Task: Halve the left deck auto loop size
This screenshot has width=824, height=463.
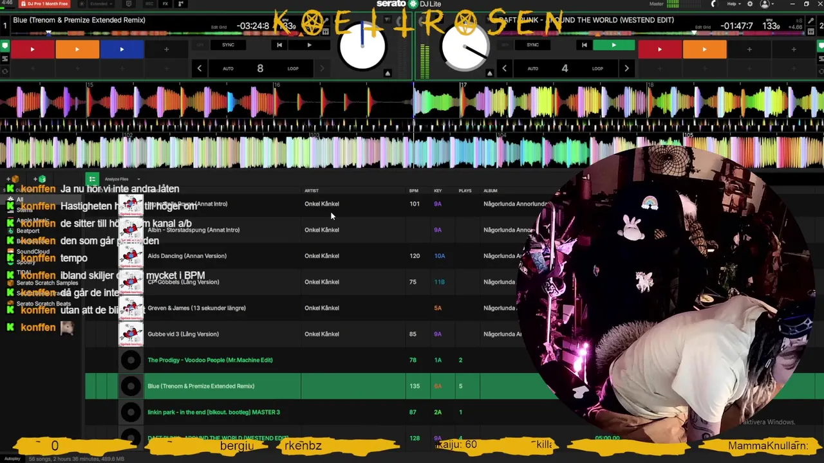Action: [200, 68]
